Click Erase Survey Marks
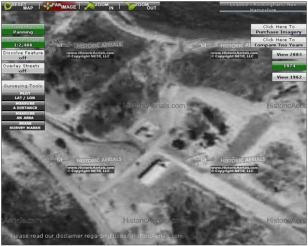Viewport: 308px width, 246px height. point(23,126)
